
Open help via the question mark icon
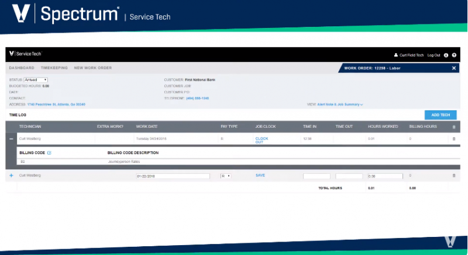point(454,55)
